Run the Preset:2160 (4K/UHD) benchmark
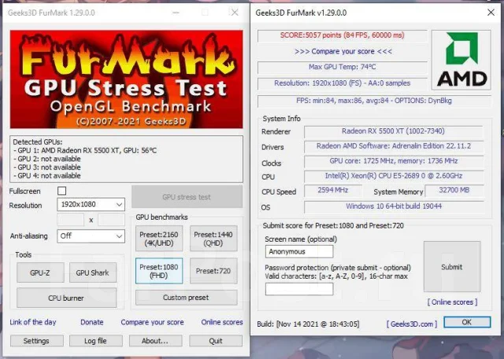 (159, 239)
